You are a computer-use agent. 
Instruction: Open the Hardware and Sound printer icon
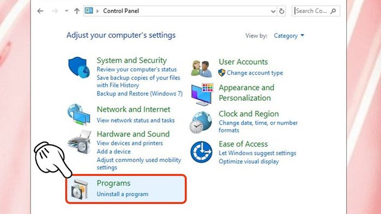79,142
